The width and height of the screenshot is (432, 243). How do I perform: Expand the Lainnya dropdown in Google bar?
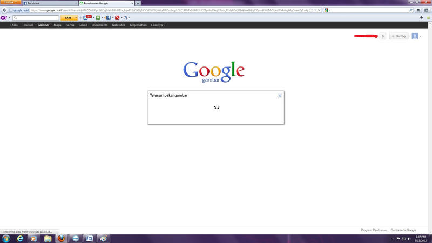(x=158, y=25)
